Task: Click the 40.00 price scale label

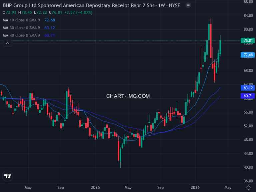Action: 248,167
